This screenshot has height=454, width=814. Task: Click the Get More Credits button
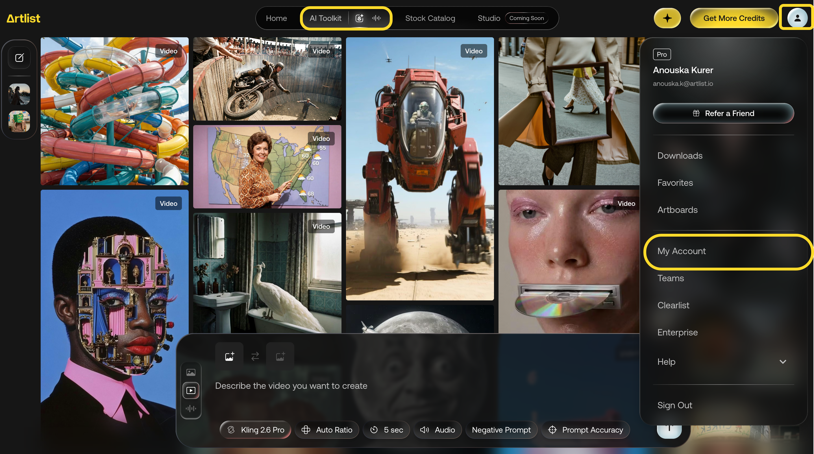[x=734, y=18]
